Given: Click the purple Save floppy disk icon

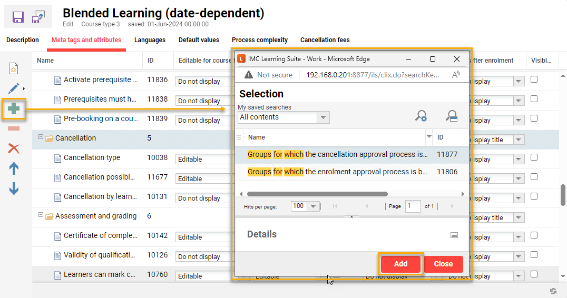Looking at the screenshot, I should click(x=18, y=17).
